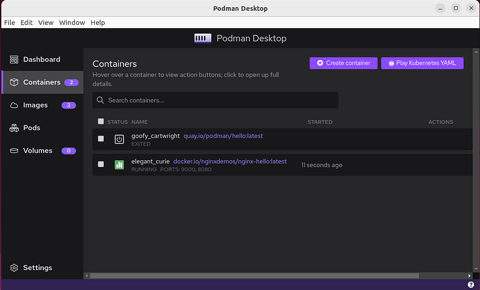This screenshot has width=480, height=290.
Task: Click the Kubernetes icon on Play YAML button
Action: tap(391, 64)
